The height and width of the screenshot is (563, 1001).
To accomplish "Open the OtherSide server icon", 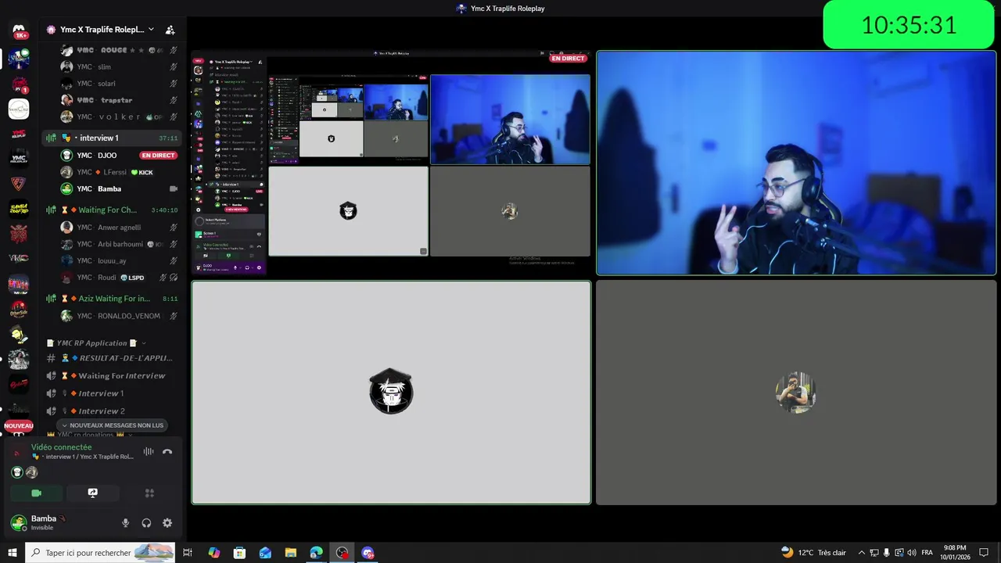I will [x=19, y=310].
